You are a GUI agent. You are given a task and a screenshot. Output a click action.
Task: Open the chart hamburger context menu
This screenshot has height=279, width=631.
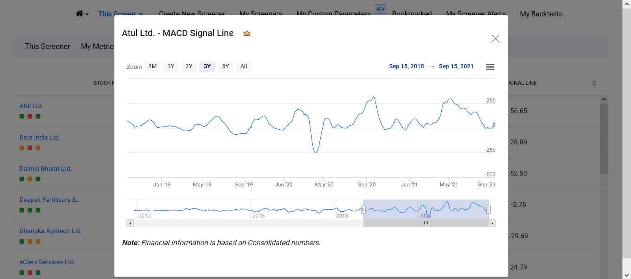pyautogui.click(x=490, y=67)
